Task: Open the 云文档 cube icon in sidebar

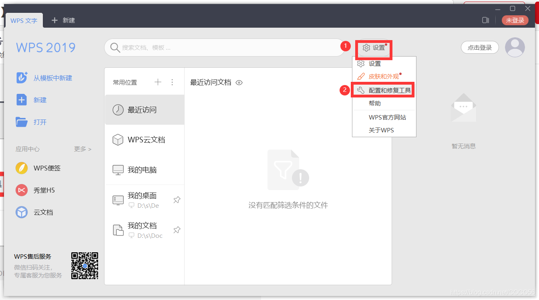Action: point(22,212)
